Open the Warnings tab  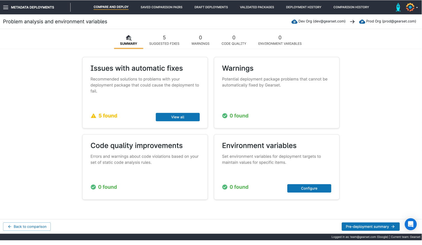pos(200,40)
